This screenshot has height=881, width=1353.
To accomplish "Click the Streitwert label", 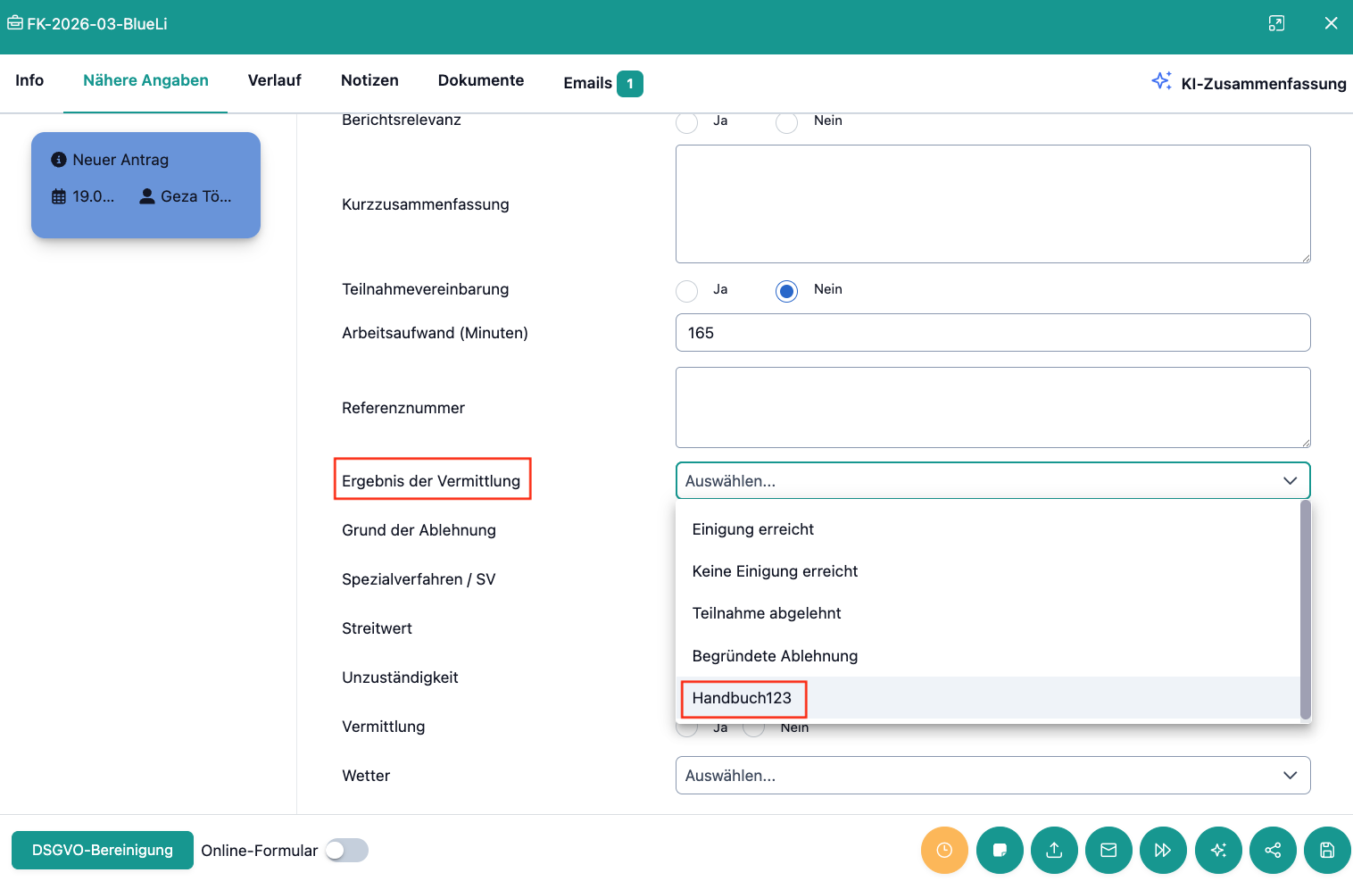I will click(x=377, y=628).
